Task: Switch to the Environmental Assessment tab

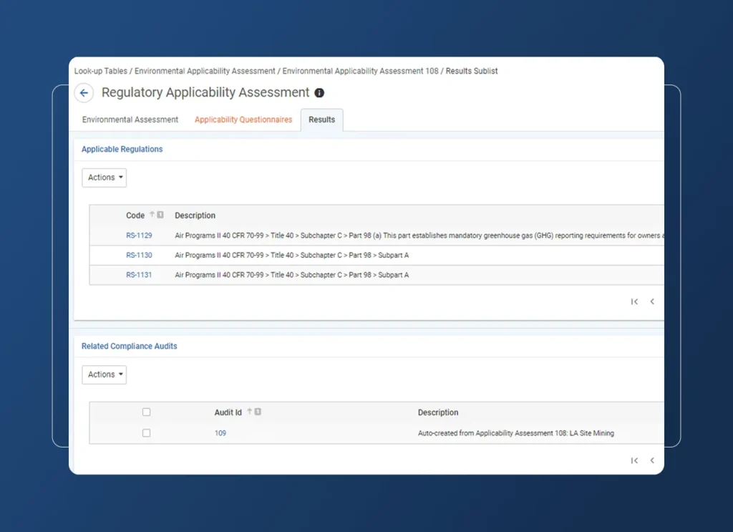Action: (x=130, y=120)
